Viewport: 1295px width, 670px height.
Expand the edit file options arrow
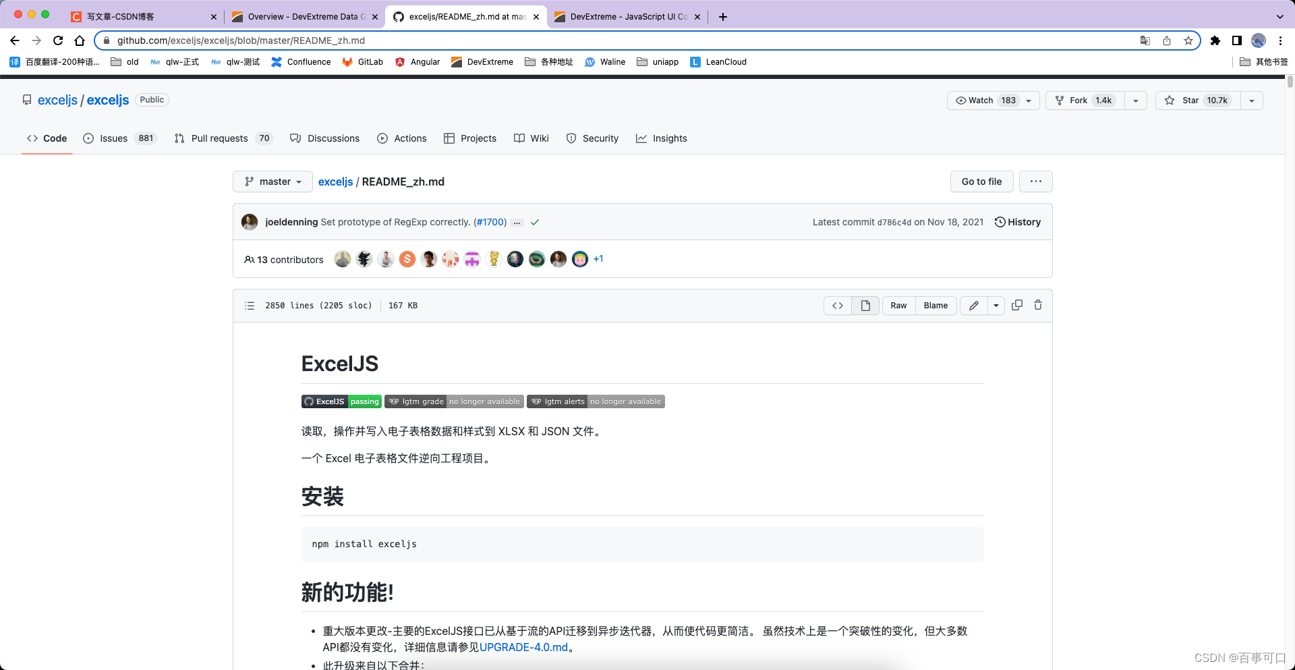click(x=996, y=306)
